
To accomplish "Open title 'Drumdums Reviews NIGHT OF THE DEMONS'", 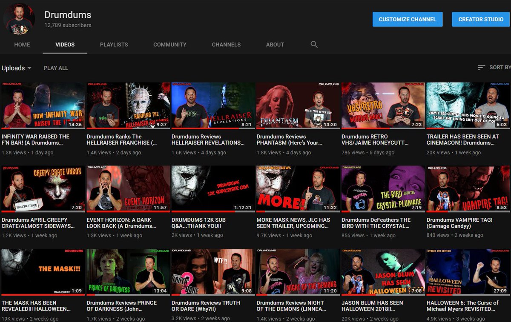I will [290, 306].
